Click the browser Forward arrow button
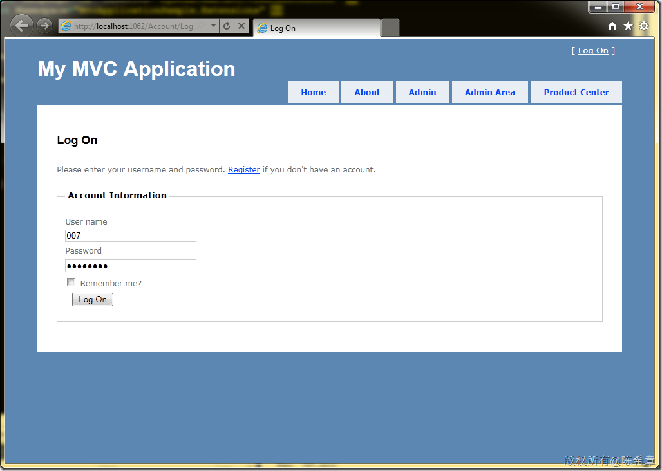662x471 pixels. 44,26
